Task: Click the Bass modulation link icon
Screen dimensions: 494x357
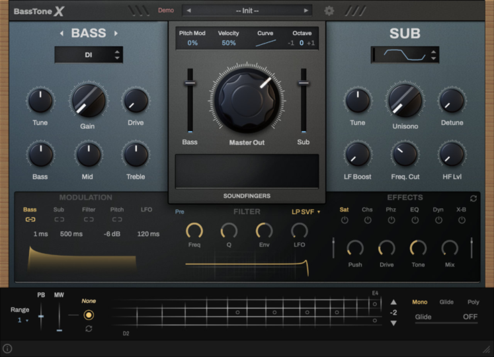Action: (x=30, y=219)
